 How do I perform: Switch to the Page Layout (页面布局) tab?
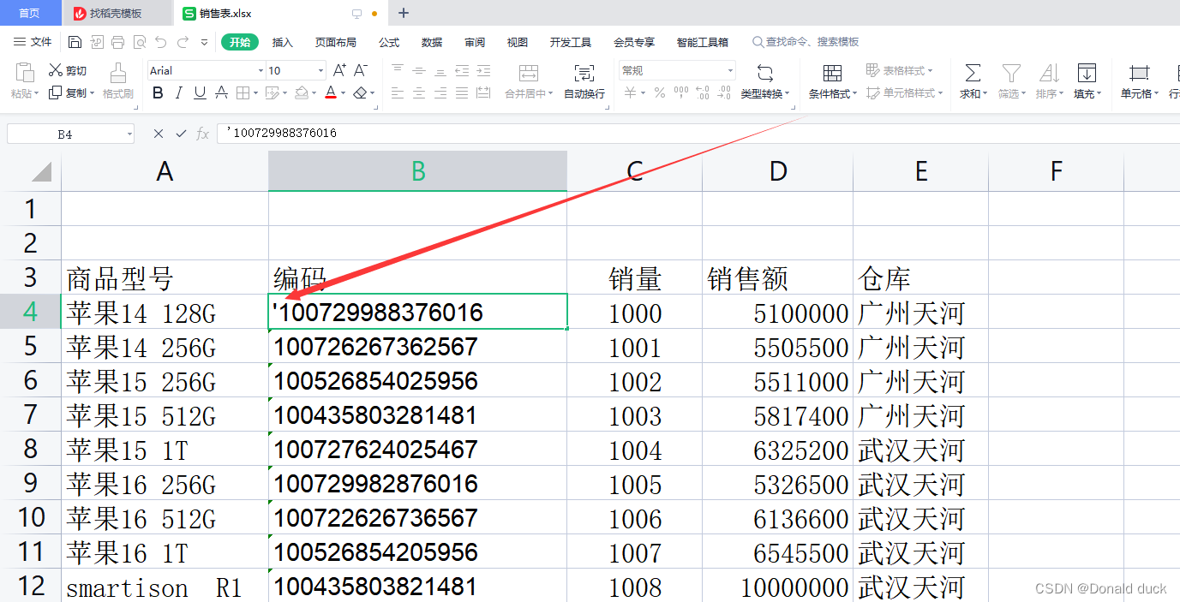click(x=335, y=42)
